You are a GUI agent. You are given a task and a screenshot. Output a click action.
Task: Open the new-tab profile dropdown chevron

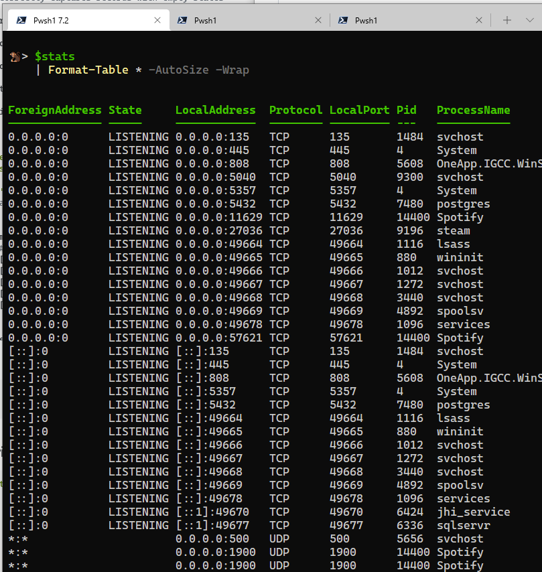[529, 20]
